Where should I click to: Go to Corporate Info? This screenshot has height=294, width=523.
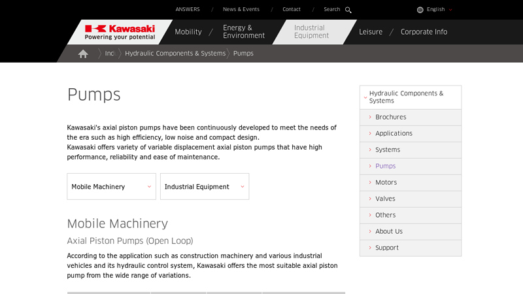[x=424, y=32]
